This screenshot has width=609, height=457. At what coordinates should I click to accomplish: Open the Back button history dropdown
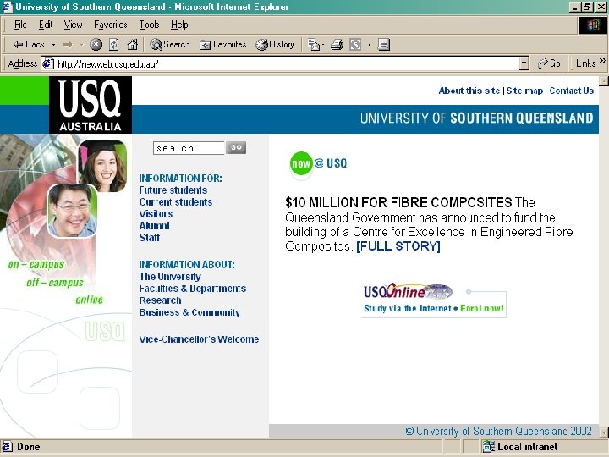pos(53,45)
